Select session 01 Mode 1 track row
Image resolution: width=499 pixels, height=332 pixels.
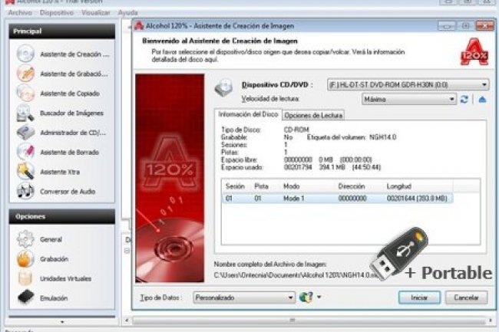click(337, 199)
